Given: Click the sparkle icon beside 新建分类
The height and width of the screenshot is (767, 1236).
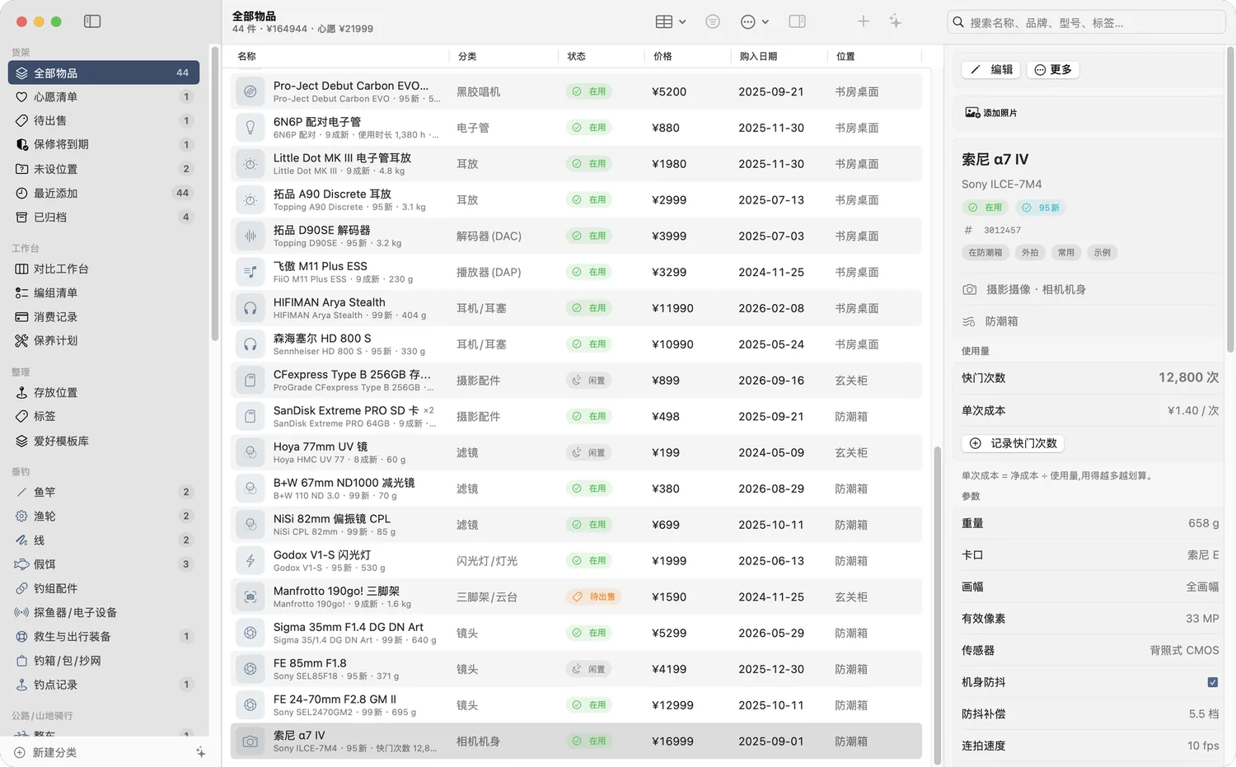Looking at the screenshot, I should 200,752.
